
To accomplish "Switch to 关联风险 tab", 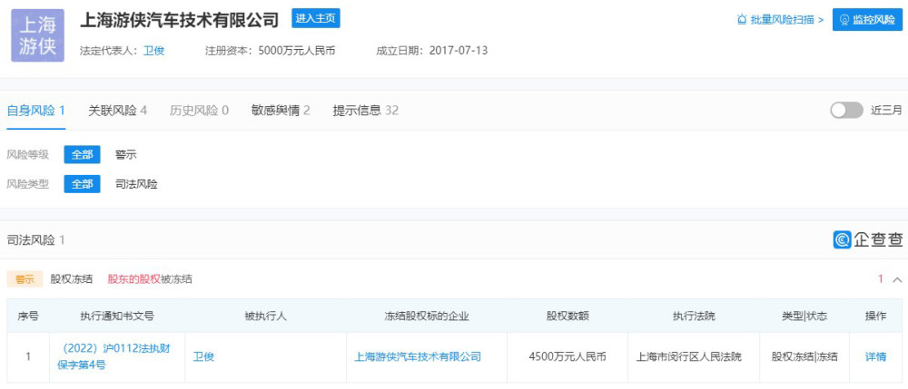I will click(117, 111).
